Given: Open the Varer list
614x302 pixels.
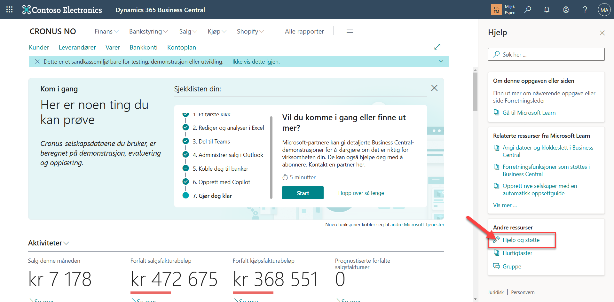Looking at the screenshot, I should 113,47.
